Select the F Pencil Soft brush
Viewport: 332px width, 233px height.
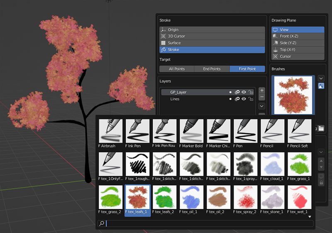(299, 131)
